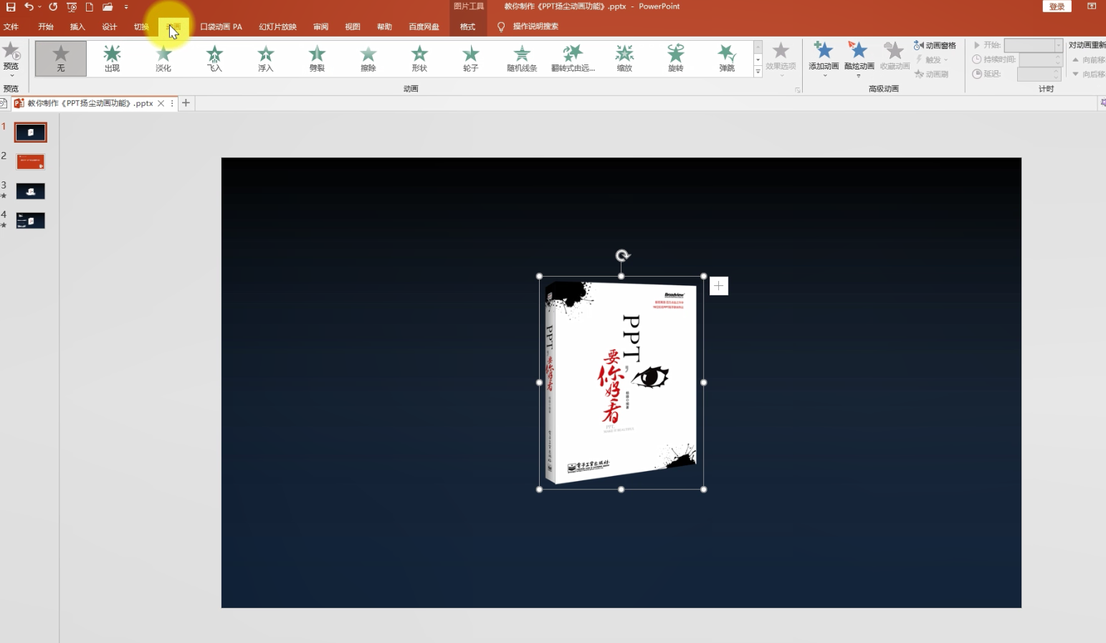This screenshot has height=643, width=1106.
Task: Click the 登录 sign-in button
Action: coord(1057,6)
